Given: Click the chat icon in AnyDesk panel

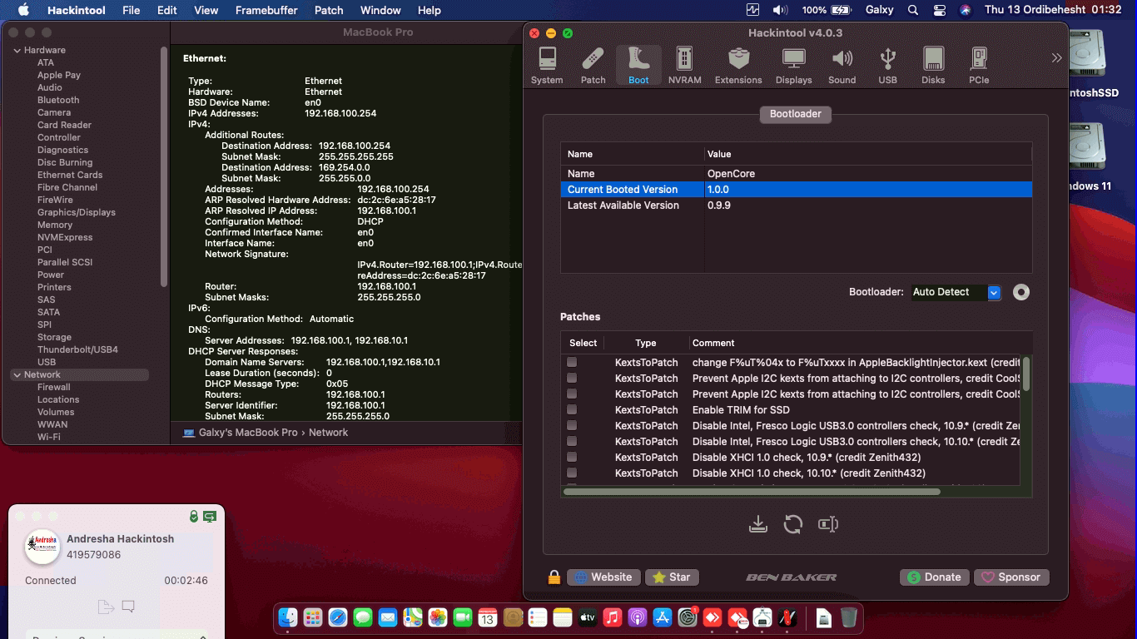Looking at the screenshot, I should pos(128,607).
